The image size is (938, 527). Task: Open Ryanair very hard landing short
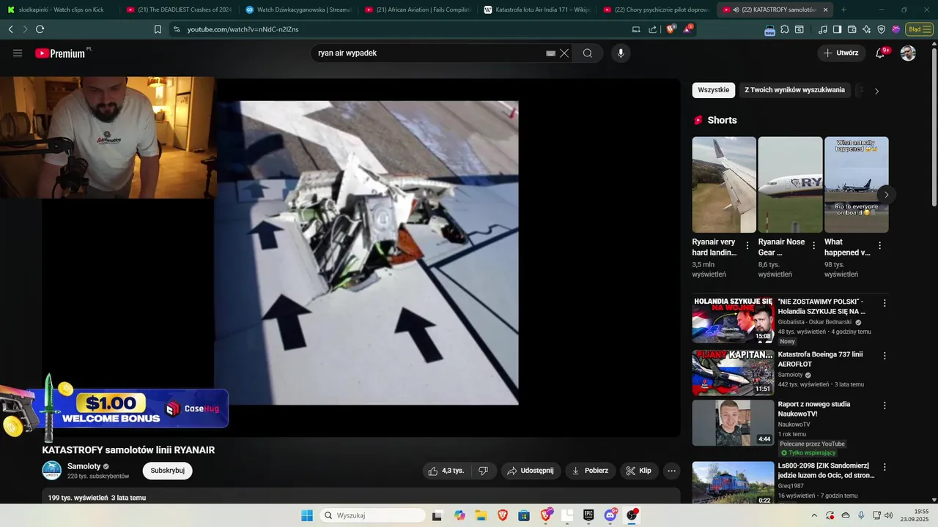(x=724, y=184)
